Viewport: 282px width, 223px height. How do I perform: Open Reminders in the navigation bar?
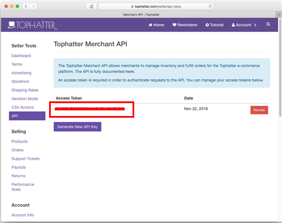coord(185,25)
